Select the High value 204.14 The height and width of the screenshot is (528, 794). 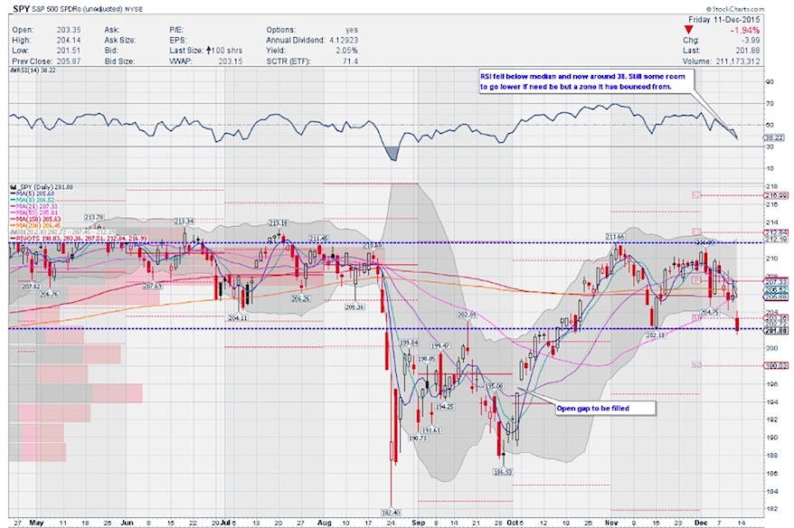[69, 40]
